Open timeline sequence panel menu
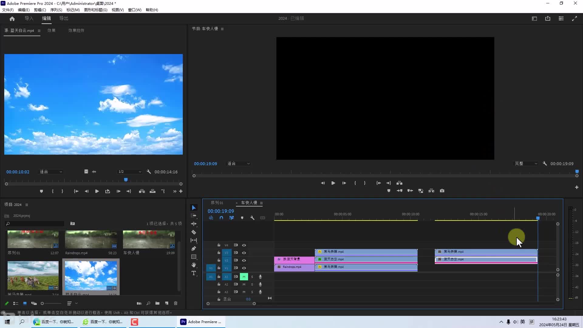Viewport: 583px width, 328px height. [x=261, y=203]
